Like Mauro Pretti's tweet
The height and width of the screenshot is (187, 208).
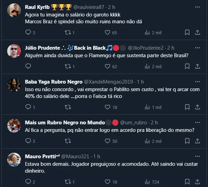click(x=107, y=182)
